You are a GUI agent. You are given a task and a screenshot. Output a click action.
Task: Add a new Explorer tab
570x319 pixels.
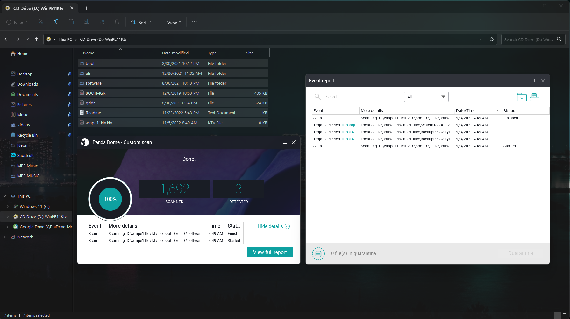[86, 8]
